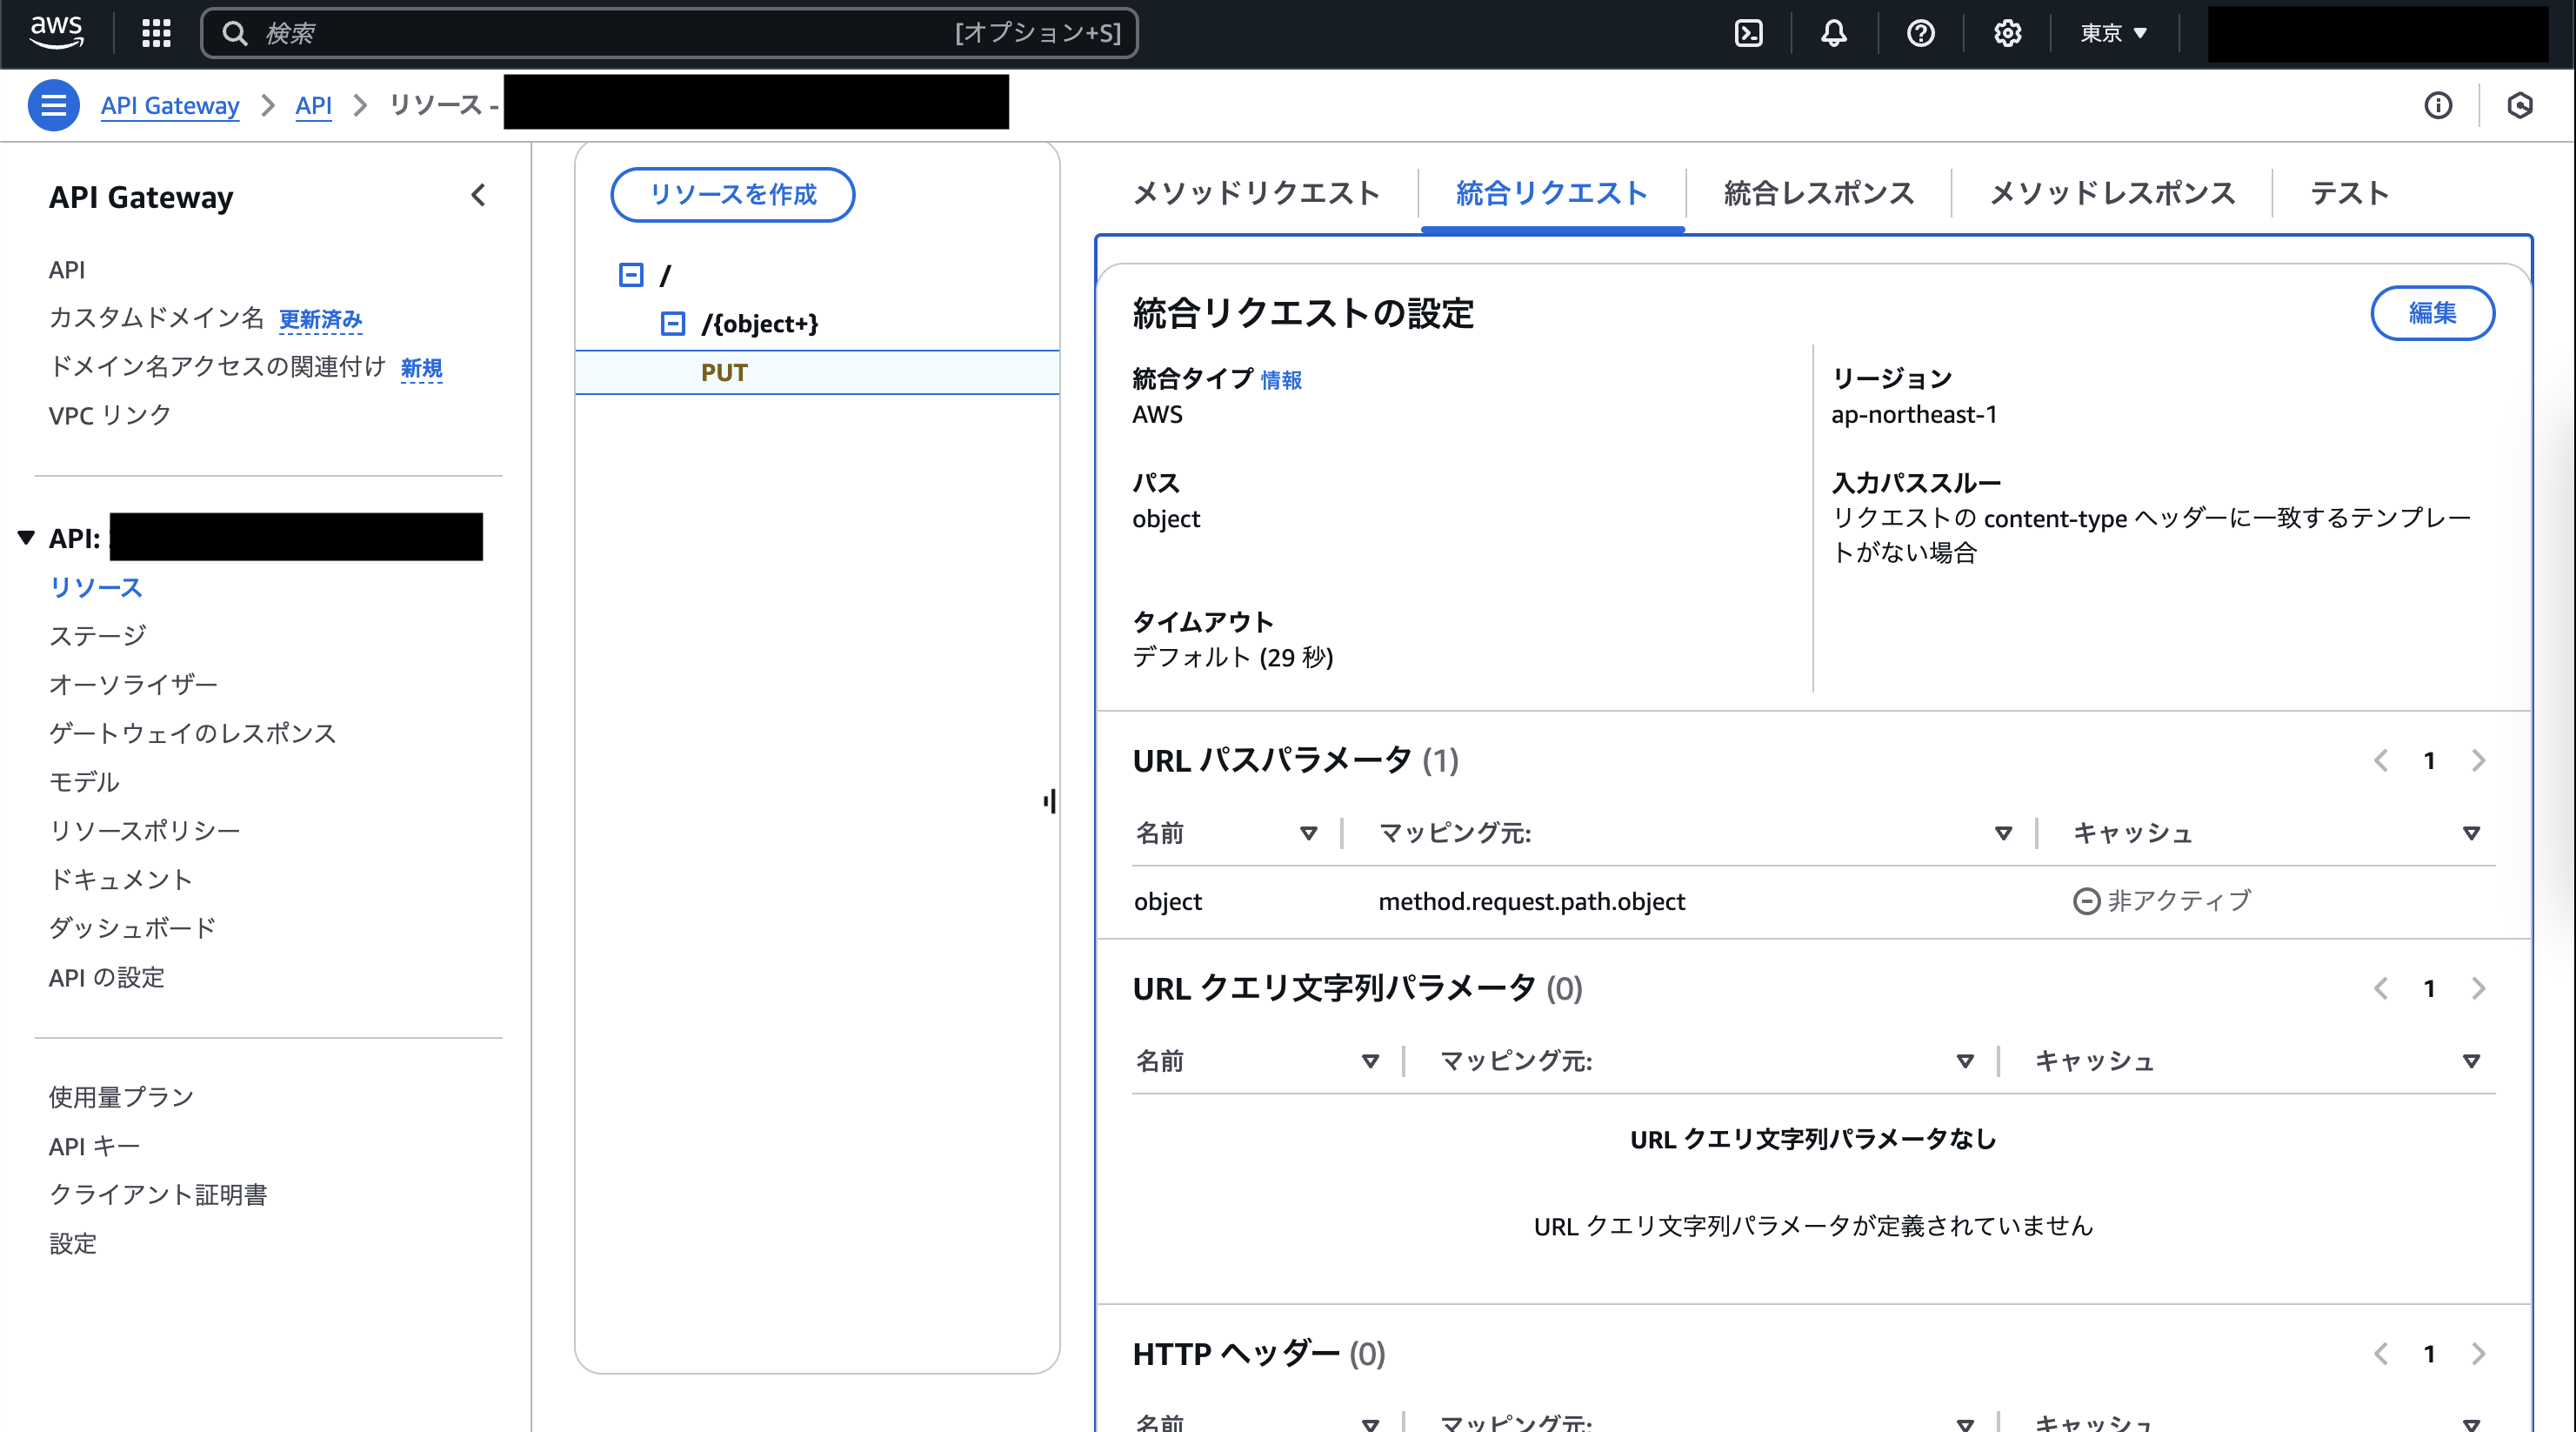Open the settings gear in top bar
2576x1432 pixels.
click(x=2007, y=33)
